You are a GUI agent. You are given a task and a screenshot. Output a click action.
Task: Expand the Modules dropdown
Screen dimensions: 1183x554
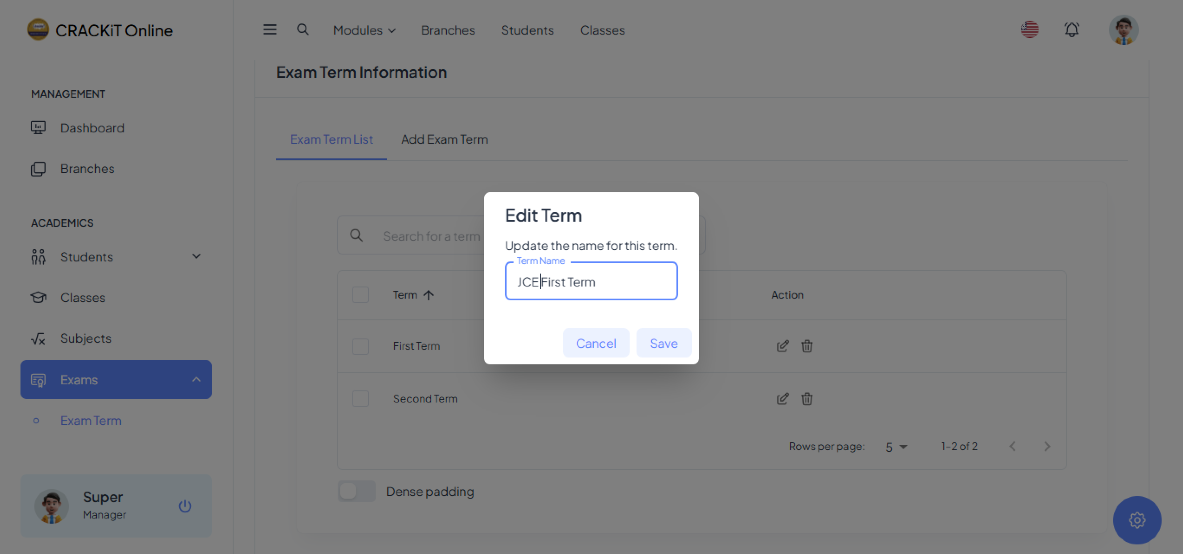(x=364, y=30)
